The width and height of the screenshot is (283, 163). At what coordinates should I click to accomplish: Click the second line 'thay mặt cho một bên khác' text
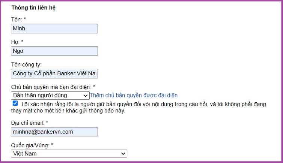point(68,111)
